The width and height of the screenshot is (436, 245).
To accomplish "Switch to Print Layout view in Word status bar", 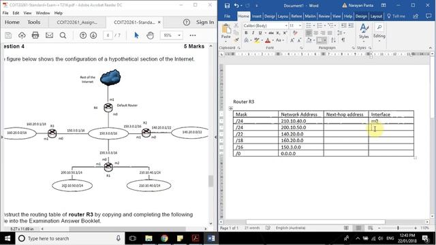I will click(359, 228).
